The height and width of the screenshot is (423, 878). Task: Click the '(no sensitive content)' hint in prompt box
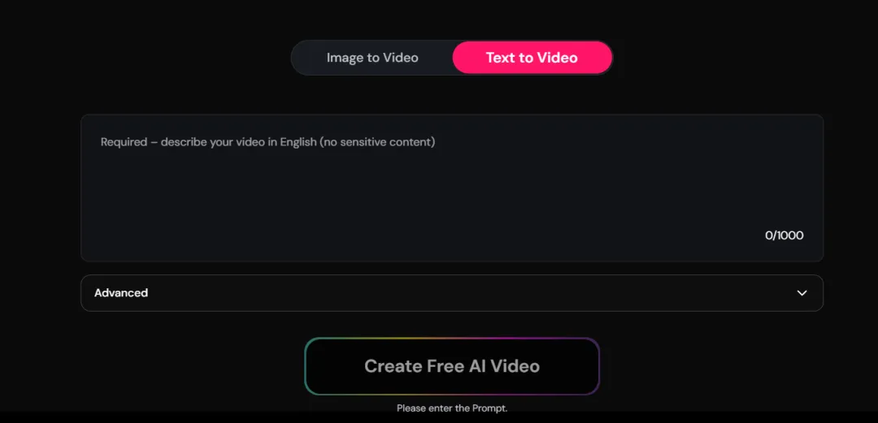point(377,142)
